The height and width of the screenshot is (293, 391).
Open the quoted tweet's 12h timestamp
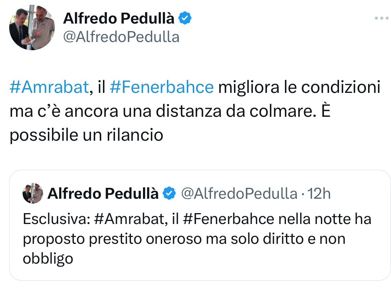coord(319,194)
